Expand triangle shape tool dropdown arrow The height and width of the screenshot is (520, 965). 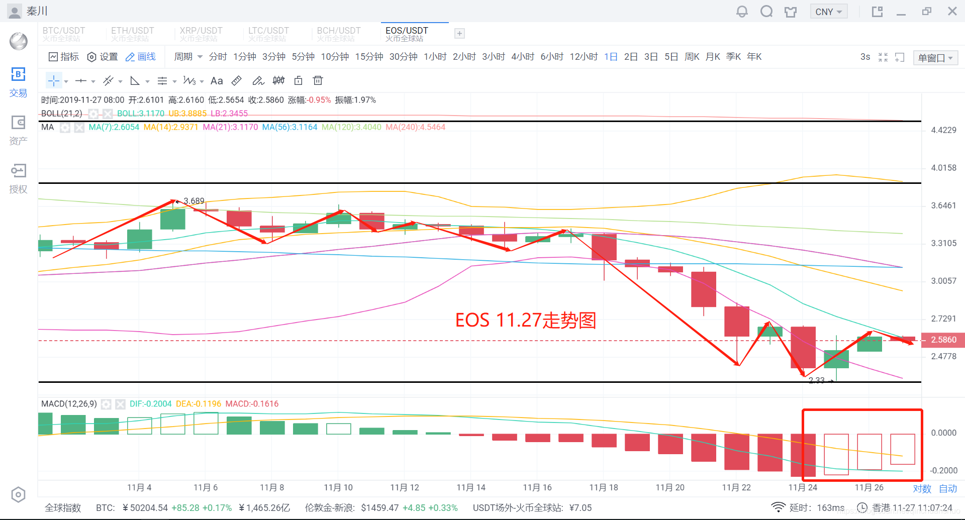(147, 81)
